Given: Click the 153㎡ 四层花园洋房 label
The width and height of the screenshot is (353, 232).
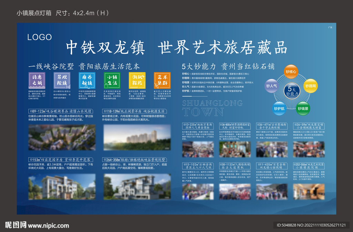Looking at the screenshot, I should [61, 160].
